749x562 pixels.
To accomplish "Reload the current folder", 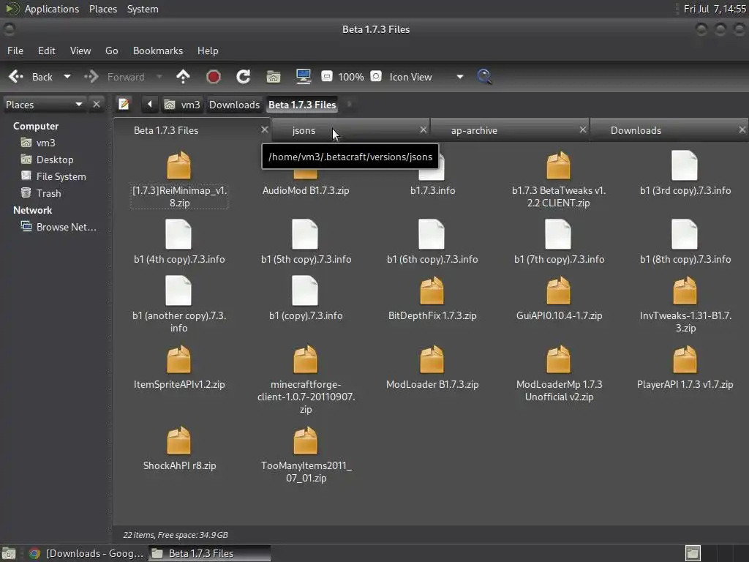I will pyautogui.click(x=243, y=76).
